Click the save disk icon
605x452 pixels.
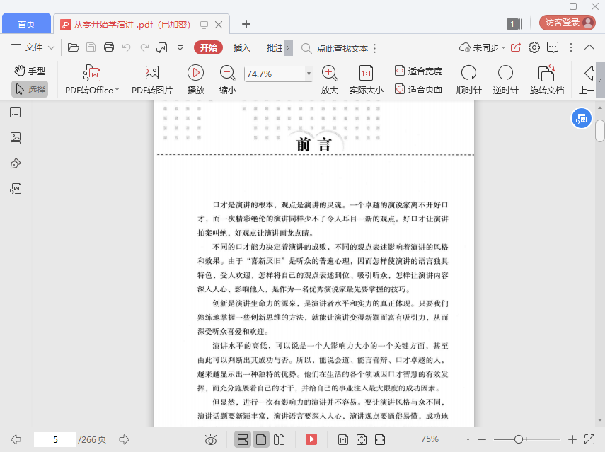click(x=91, y=47)
